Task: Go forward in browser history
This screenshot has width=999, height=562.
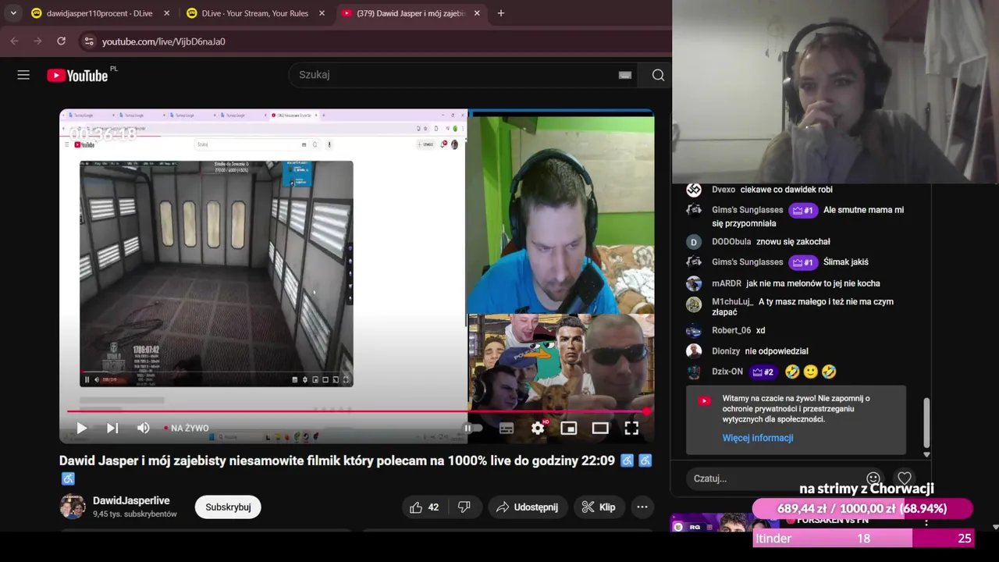Action: coord(37,41)
